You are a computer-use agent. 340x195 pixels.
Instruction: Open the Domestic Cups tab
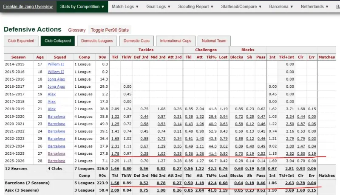(x=136, y=41)
